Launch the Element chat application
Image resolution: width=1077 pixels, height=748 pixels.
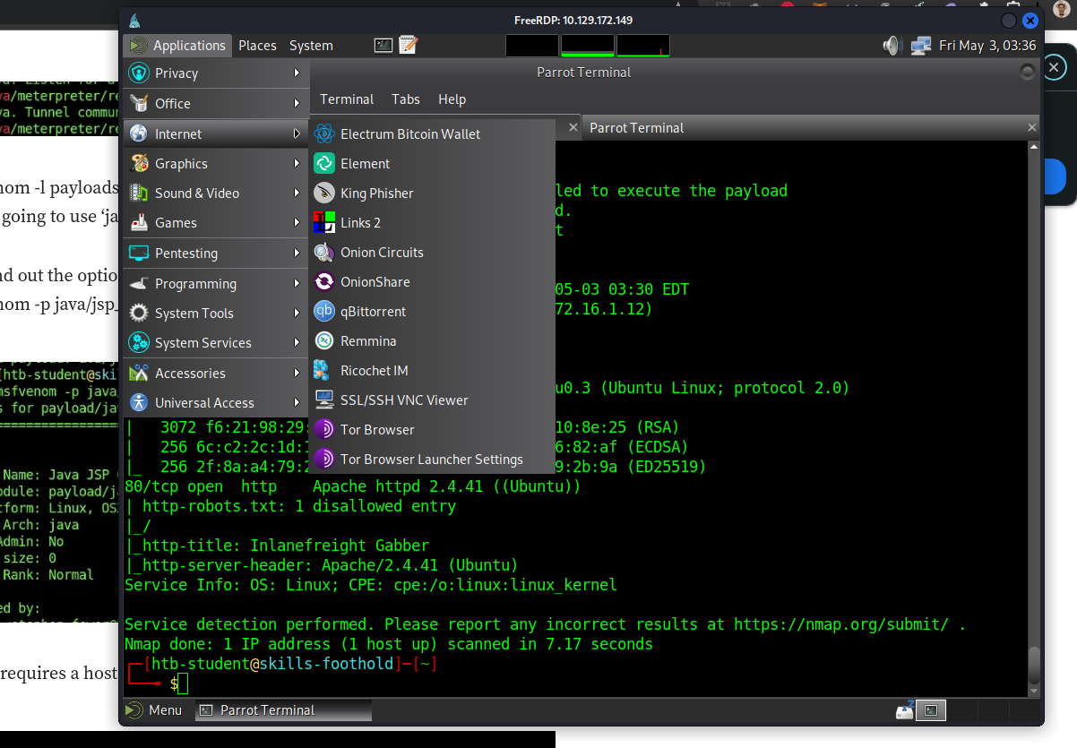[x=365, y=164]
